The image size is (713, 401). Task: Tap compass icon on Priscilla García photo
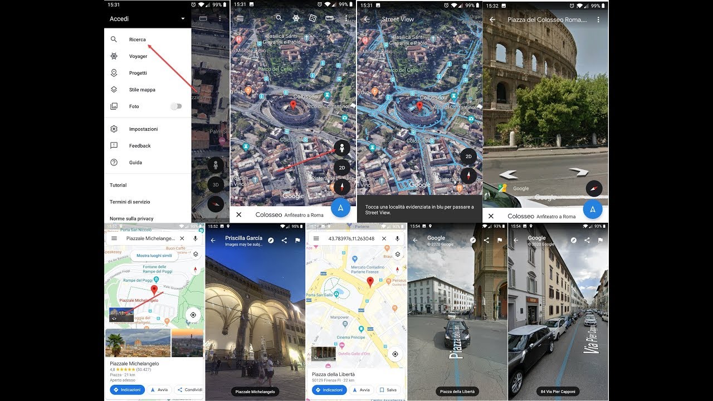(x=271, y=241)
